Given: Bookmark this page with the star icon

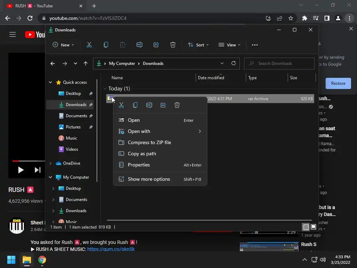Looking at the screenshot, I should tap(290, 18).
